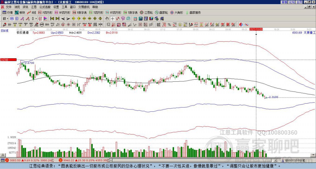Click the 9940.22 index status entry
This screenshot has width=316, height=169.
(x=84, y=160)
